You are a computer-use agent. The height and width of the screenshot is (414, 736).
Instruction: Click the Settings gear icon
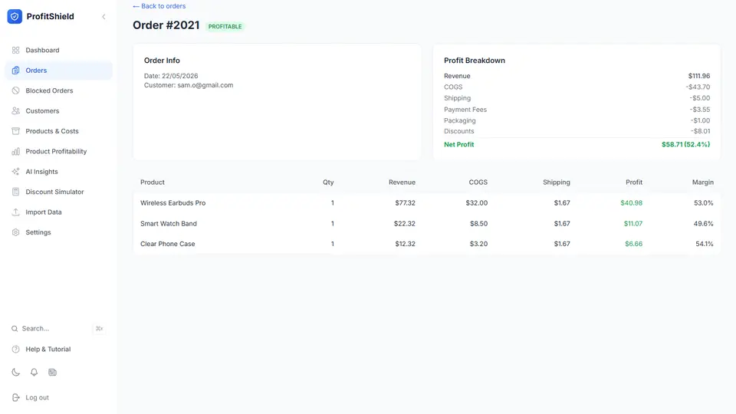15,232
